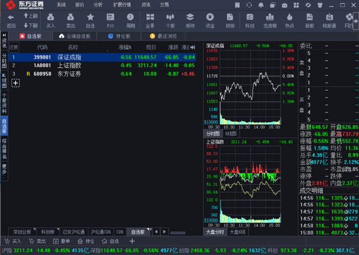Click 撤单 cancel order button
Viewport: 359px width, 255px height.
[62, 241]
